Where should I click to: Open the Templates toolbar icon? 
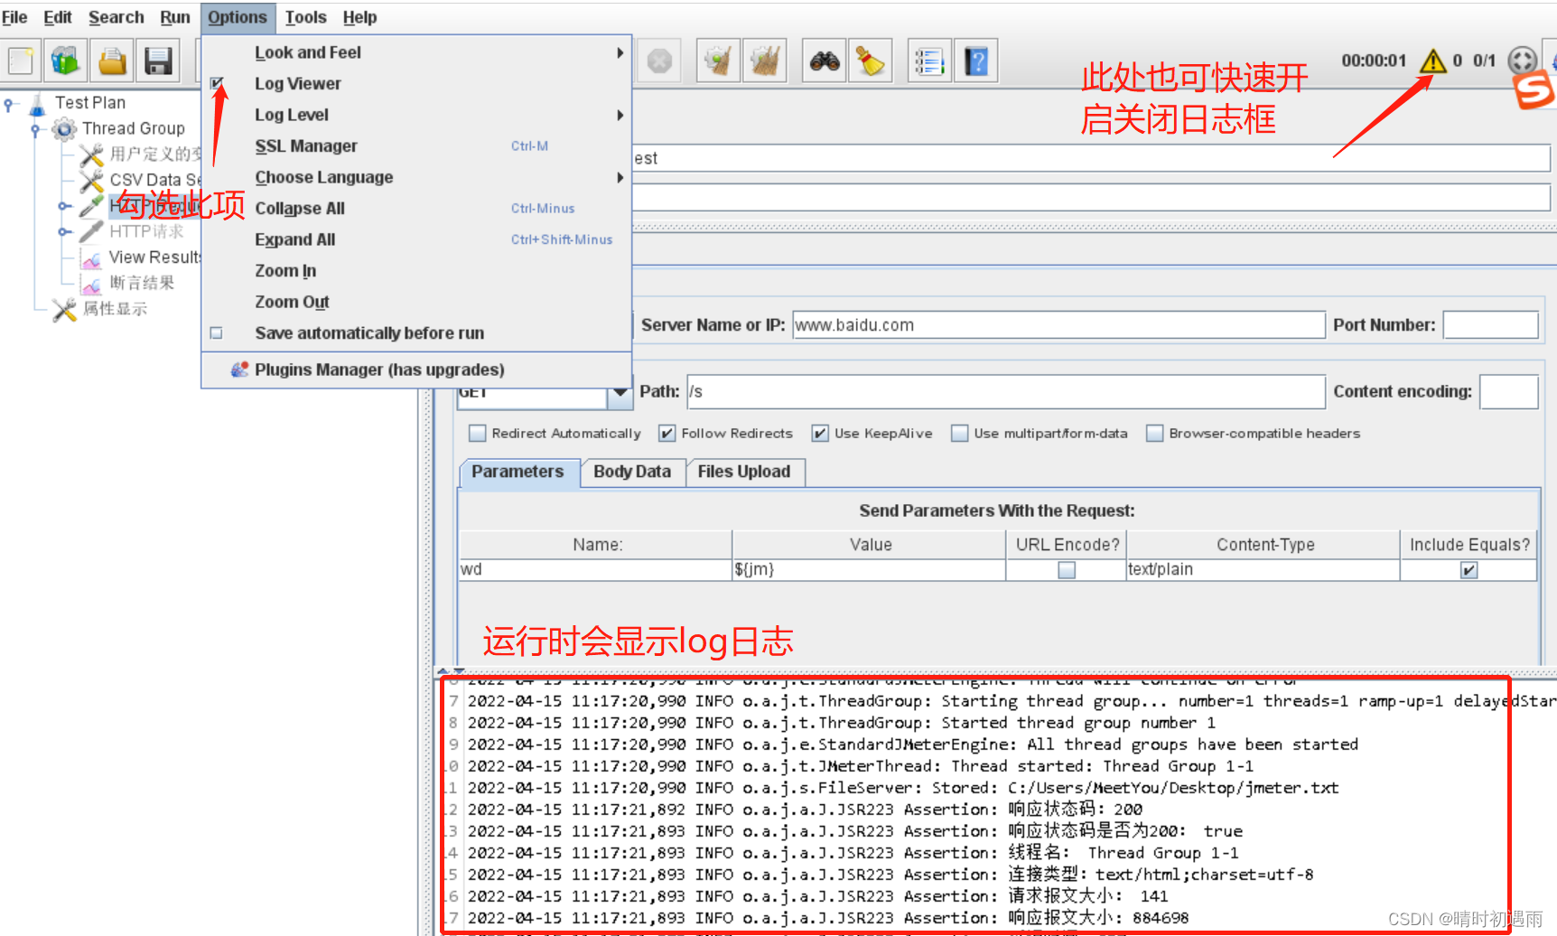tap(65, 61)
